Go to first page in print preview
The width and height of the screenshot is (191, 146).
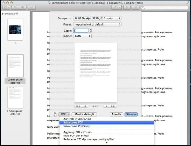[x=78, y=106]
